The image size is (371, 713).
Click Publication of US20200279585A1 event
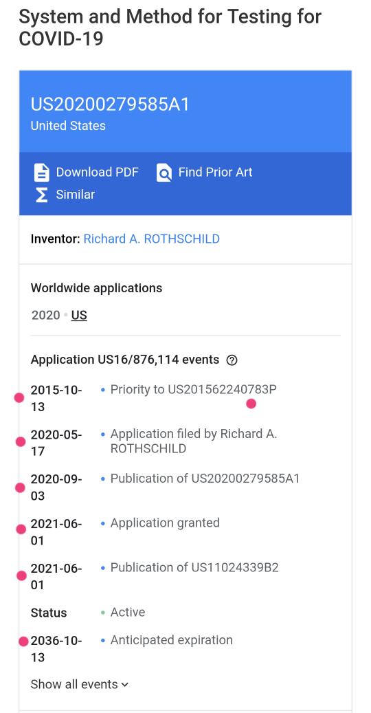(205, 479)
